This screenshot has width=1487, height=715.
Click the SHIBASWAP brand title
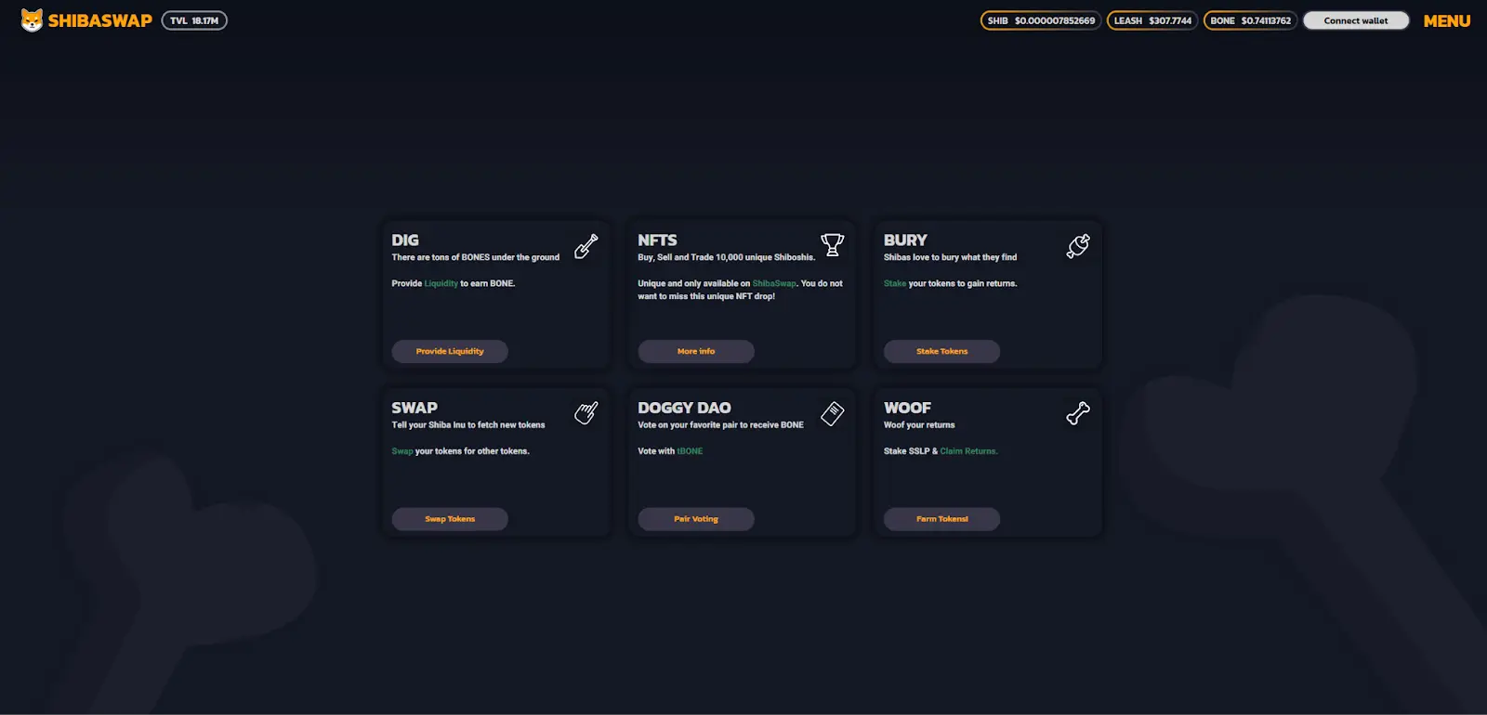coord(100,20)
